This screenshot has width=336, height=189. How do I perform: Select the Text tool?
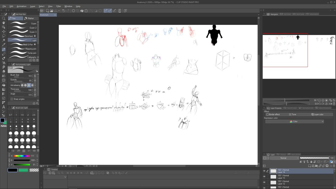coord(4,107)
